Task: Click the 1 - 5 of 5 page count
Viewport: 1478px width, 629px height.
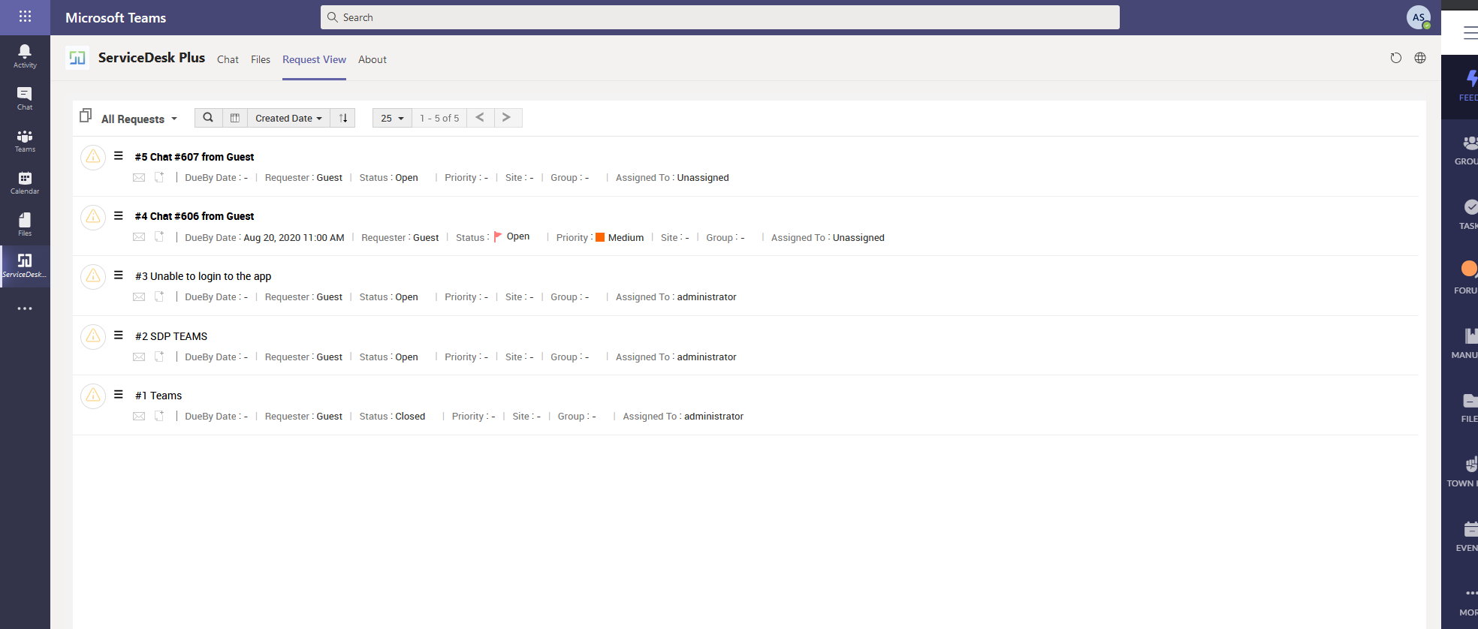Action: pos(439,118)
